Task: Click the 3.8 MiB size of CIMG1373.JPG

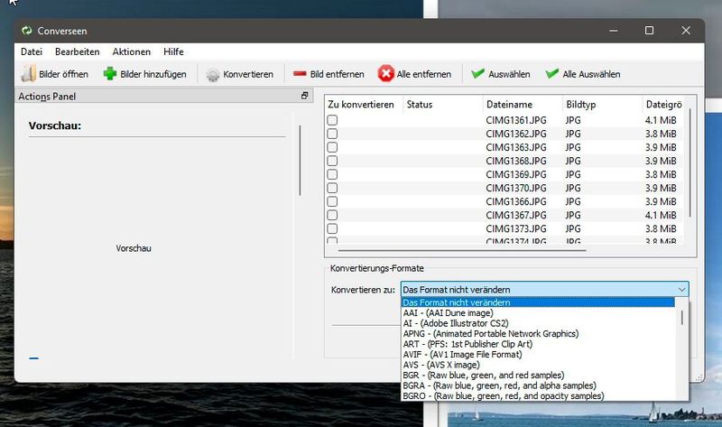Action: 661,229
